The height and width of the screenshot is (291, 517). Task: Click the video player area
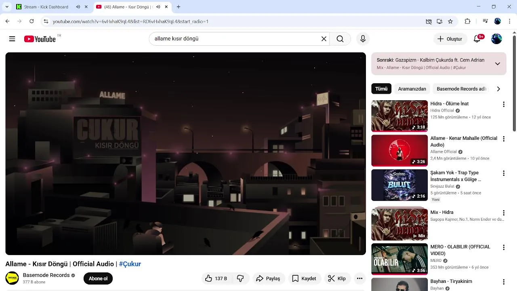[x=185, y=154]
